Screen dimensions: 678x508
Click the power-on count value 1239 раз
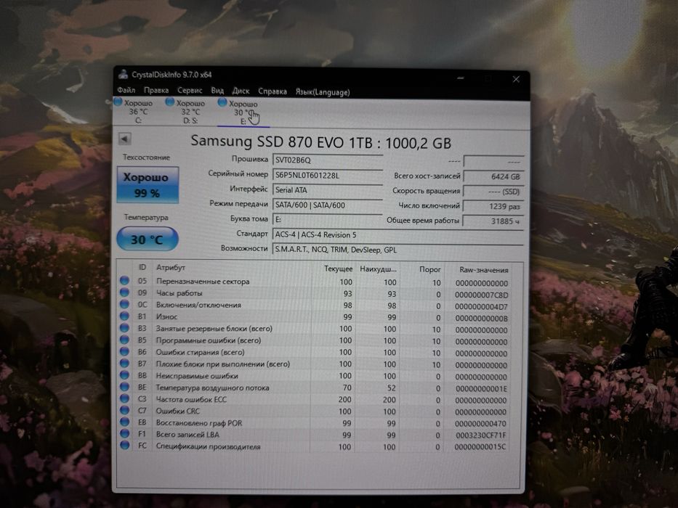(493, 206)
